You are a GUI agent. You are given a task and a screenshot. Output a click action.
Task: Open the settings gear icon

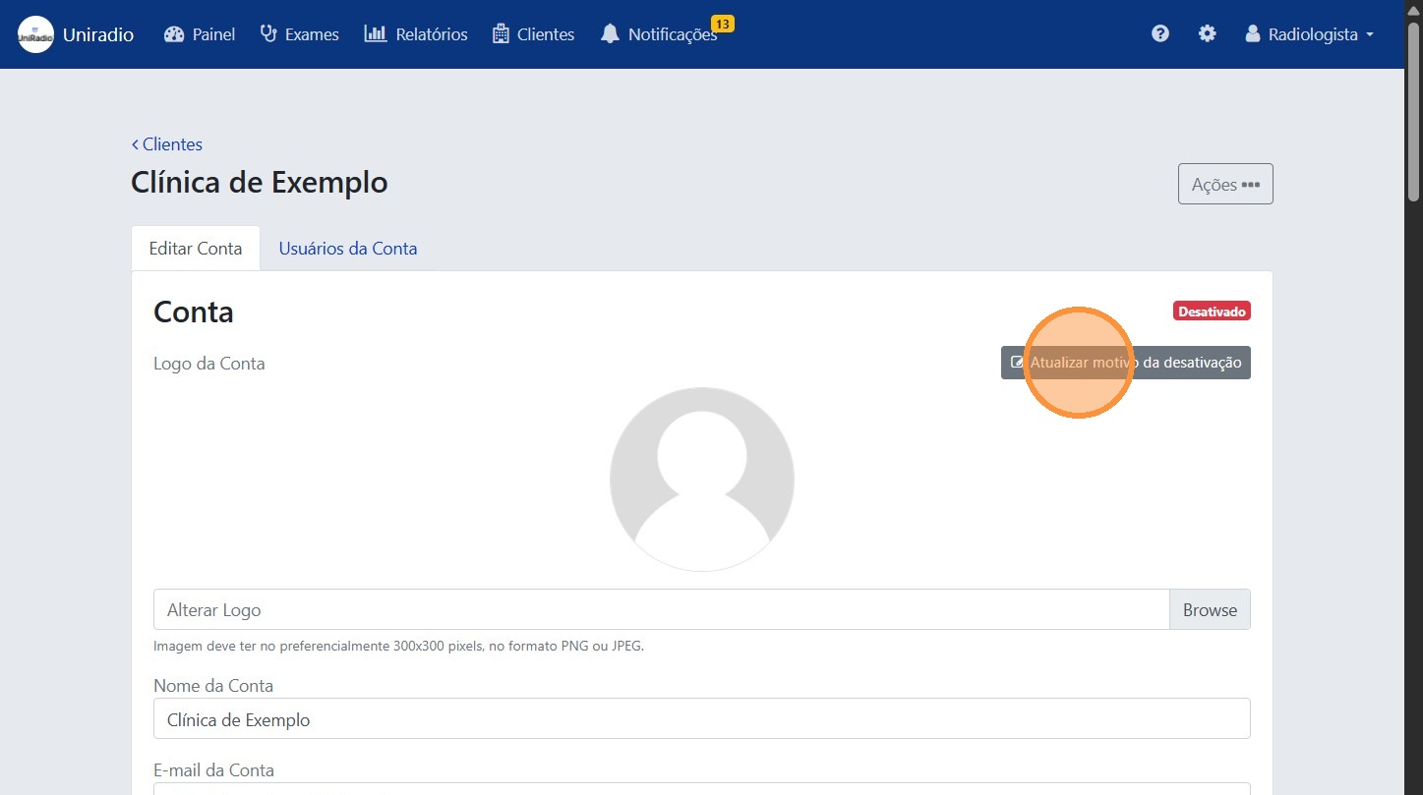(1207, 34)
